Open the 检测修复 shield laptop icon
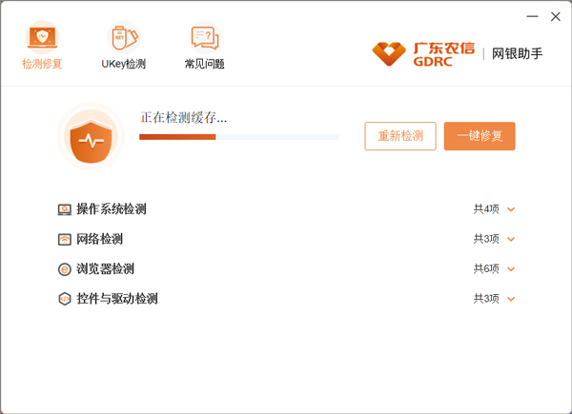Screen dimensions: 572x414 (x=42, y=37)
